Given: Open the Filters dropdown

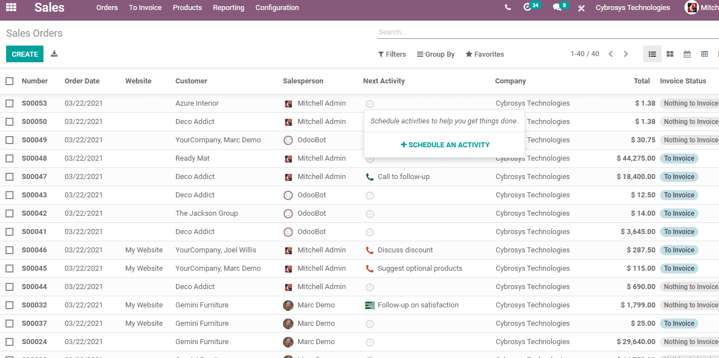Looking at the screenshot, I should (x=392, y=54).
